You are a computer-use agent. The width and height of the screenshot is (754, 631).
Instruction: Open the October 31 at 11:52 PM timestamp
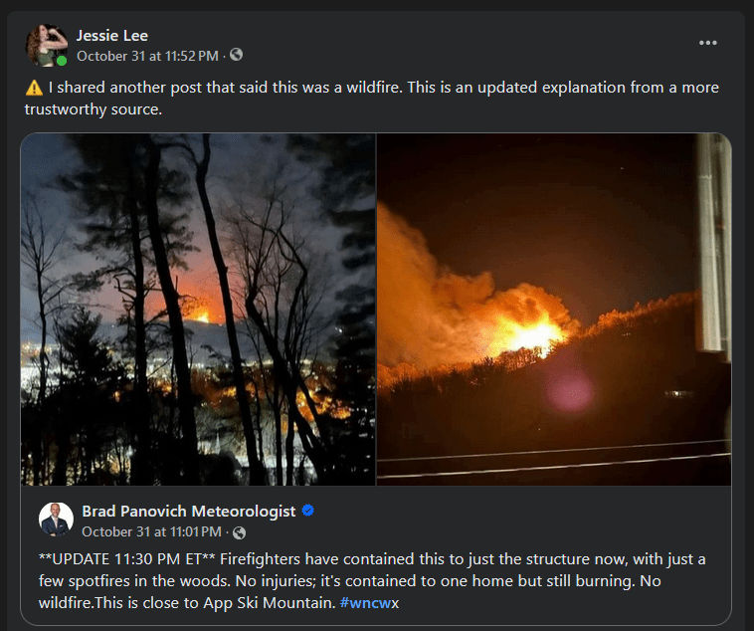point(147,56)
